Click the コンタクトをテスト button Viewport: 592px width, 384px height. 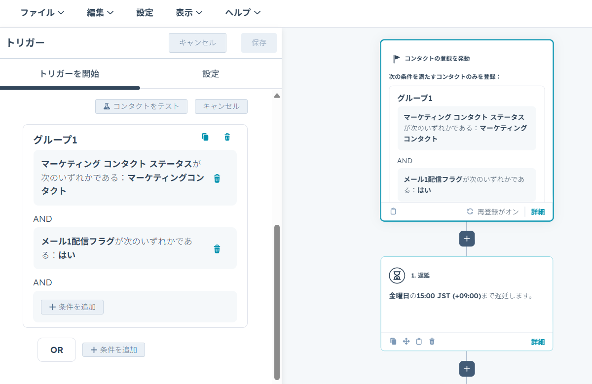tap(141, 106)
